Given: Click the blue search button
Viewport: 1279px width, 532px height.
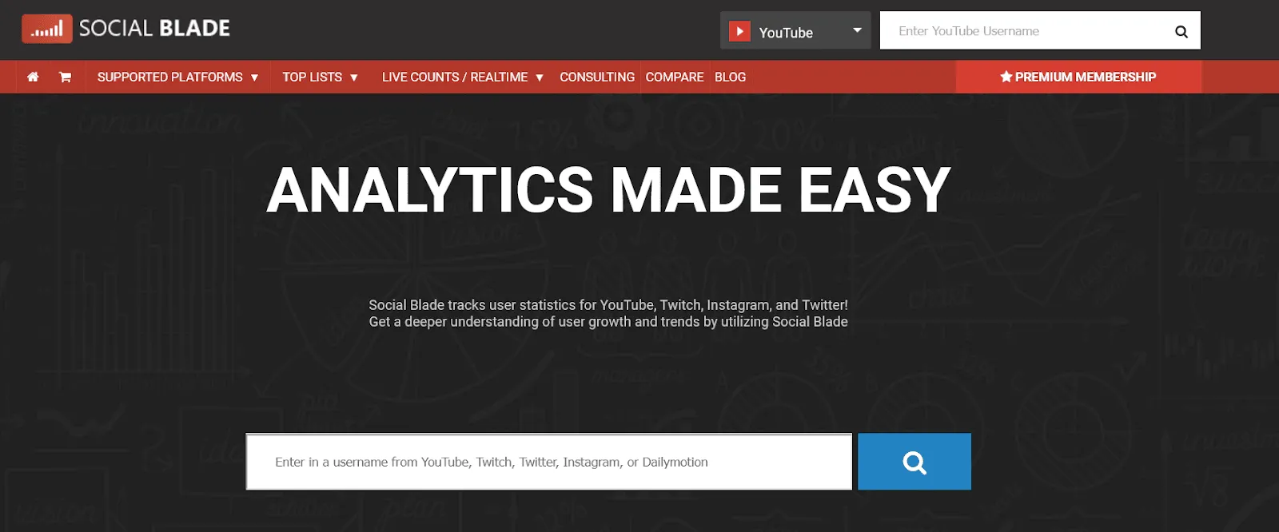Looking at the screenshot, I should tap(914, 462).
